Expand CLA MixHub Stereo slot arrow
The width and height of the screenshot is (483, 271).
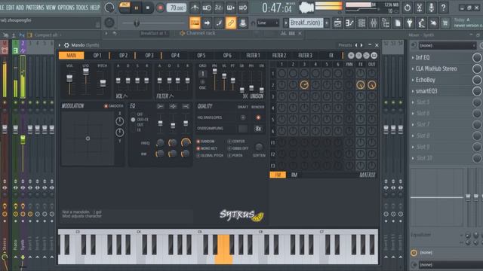click(x=413, y=69)
